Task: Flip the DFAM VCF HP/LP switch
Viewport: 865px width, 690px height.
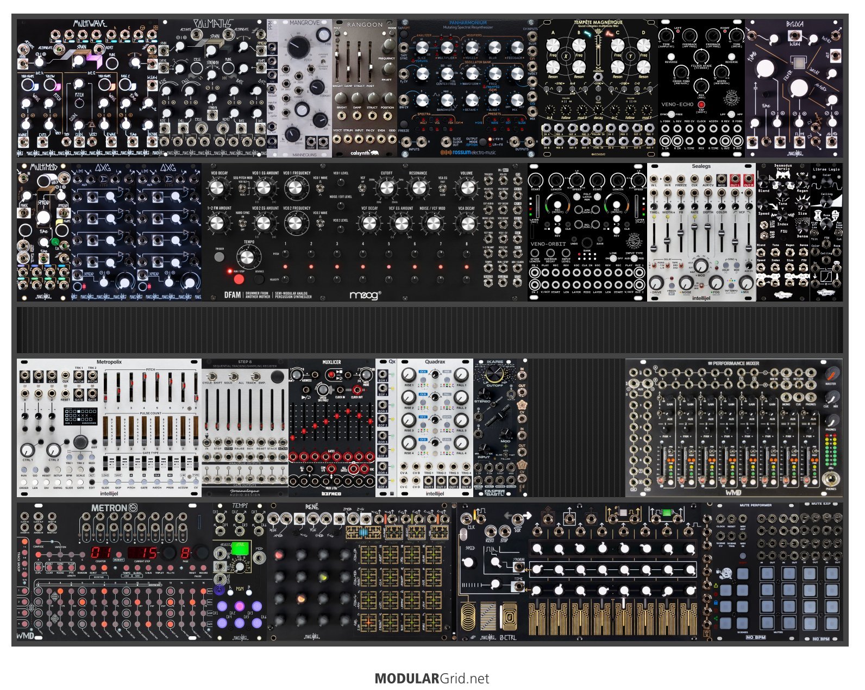Action: pos(363,188)
